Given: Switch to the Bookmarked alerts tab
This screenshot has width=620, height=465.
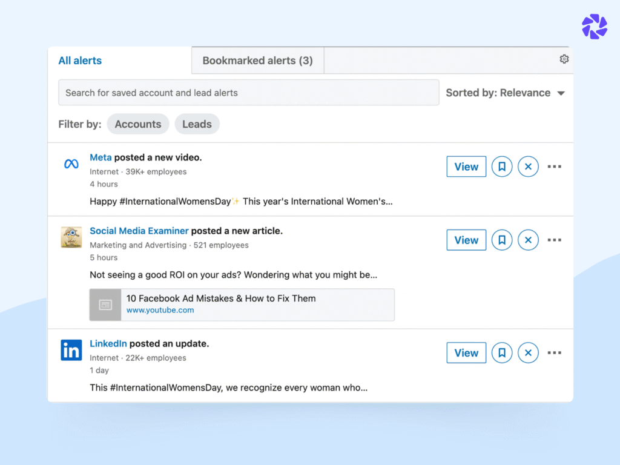Looking at the screenshot, I should click(257, 60).
